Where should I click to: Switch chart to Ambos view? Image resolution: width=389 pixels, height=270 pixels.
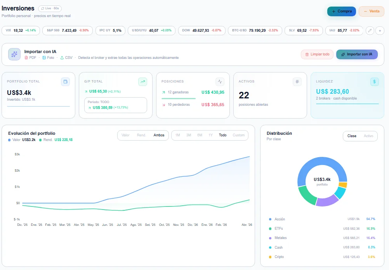click(x=159, y=135)
